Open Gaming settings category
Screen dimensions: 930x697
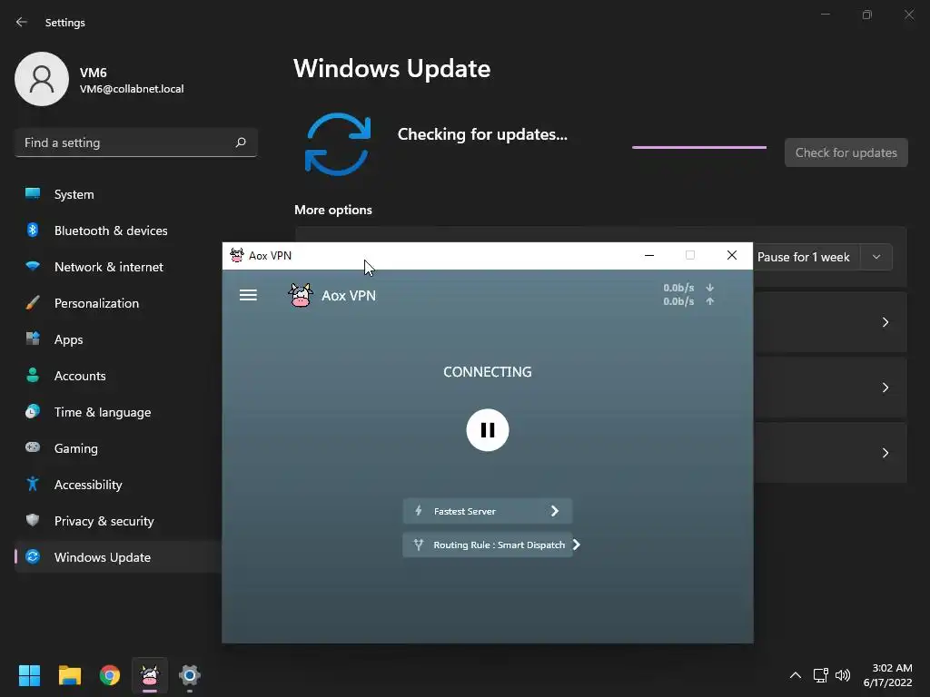click(119, 448)
